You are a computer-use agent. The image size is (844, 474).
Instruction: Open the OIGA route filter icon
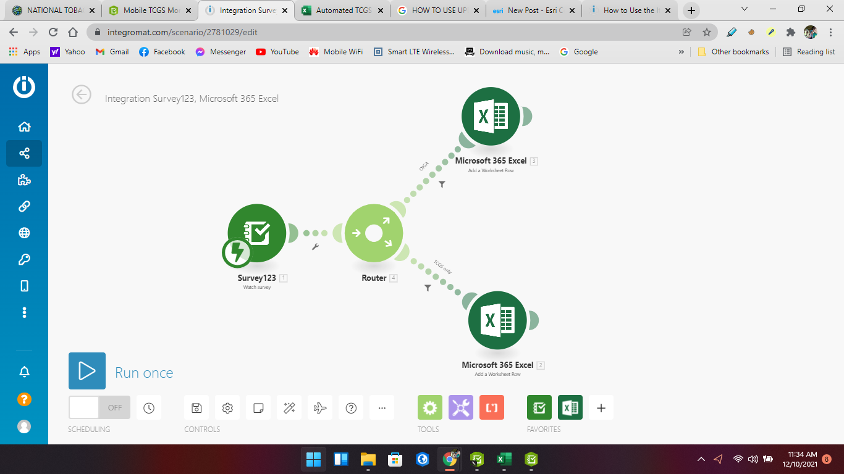coord(442,184)
